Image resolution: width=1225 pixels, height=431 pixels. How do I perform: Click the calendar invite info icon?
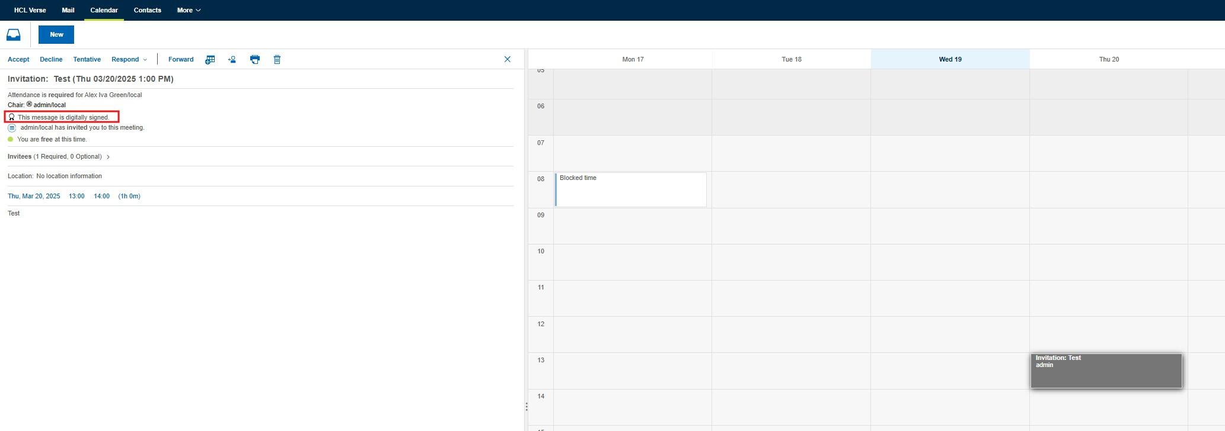12,128
